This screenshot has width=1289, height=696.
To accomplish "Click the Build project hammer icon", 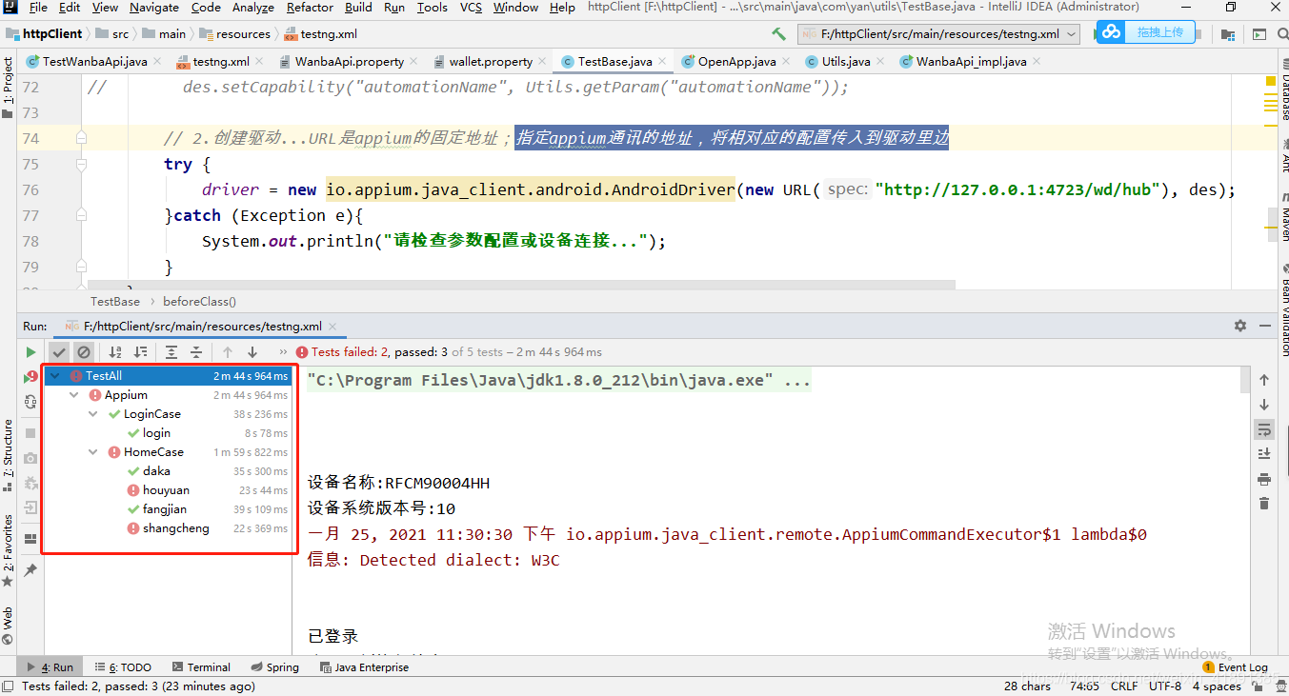I will pos(779,33).
